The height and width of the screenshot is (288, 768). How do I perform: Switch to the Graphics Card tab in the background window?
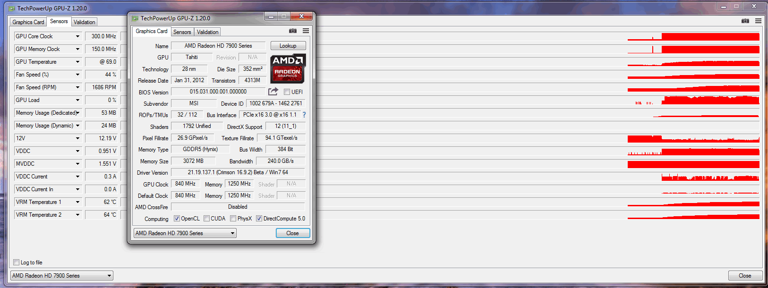(28, 22)
